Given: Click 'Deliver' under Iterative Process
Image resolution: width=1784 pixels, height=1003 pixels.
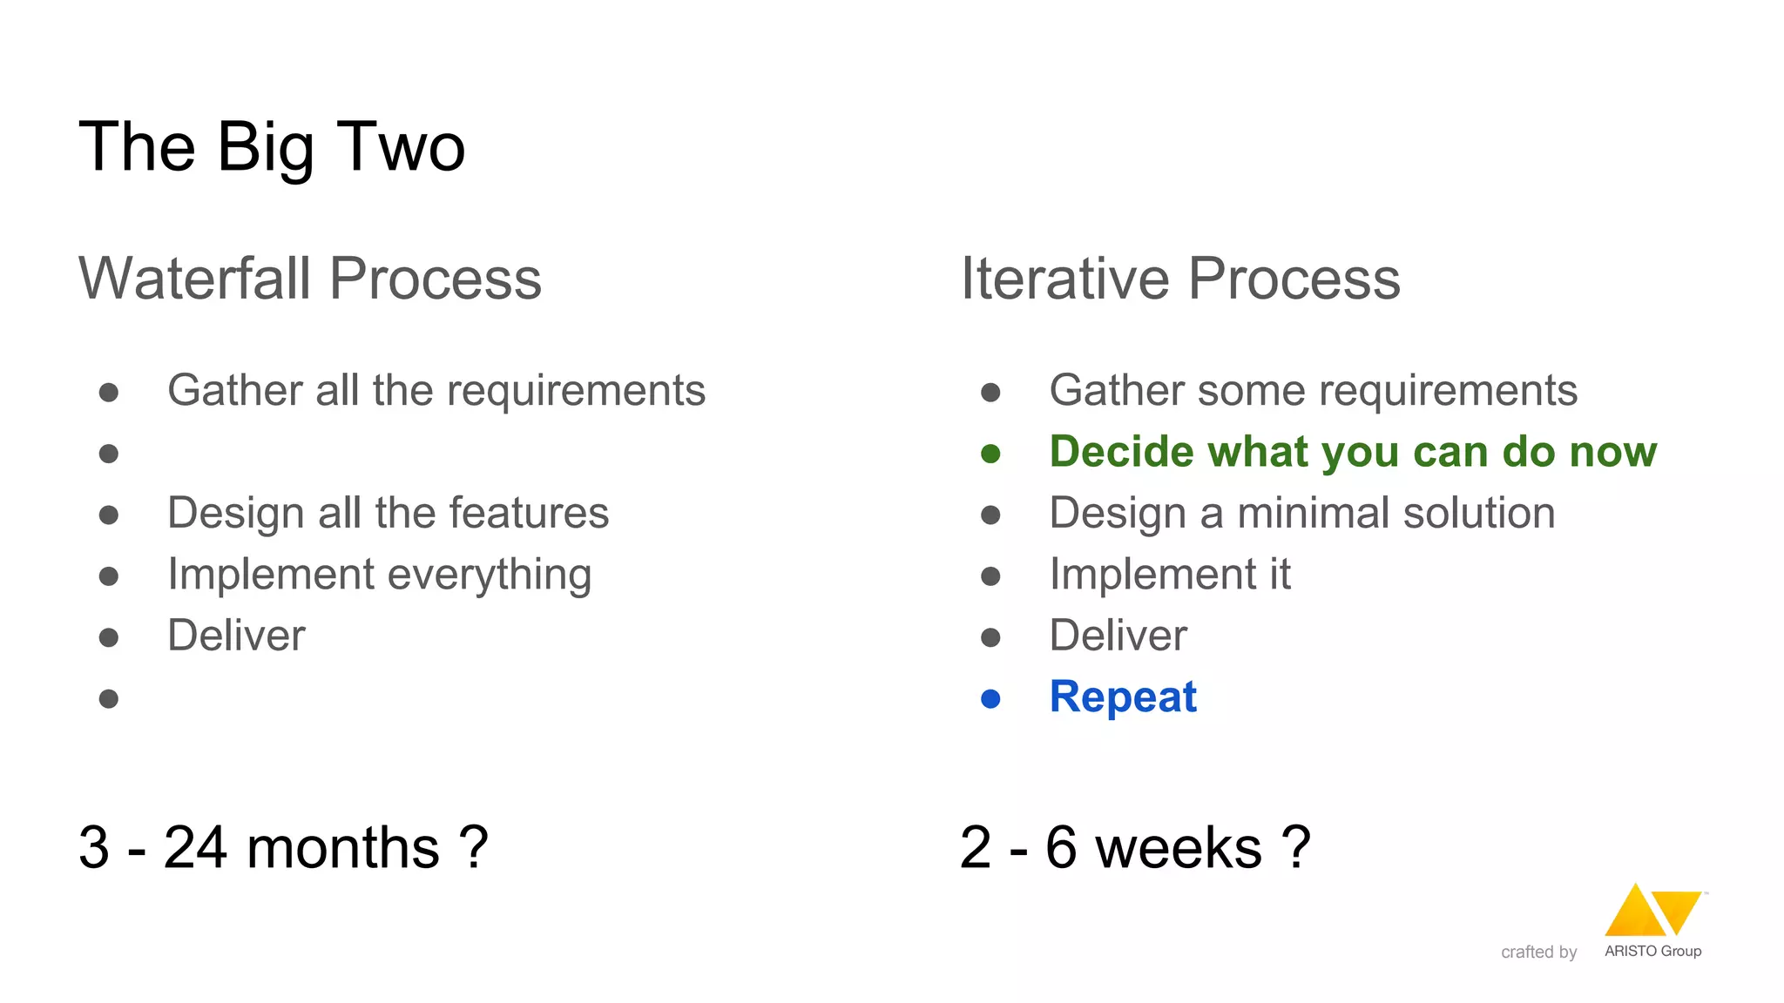Looking at the screenshot, I should point(1118,635).
